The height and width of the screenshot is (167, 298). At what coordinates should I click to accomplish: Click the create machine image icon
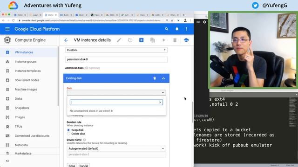point(141,40)
